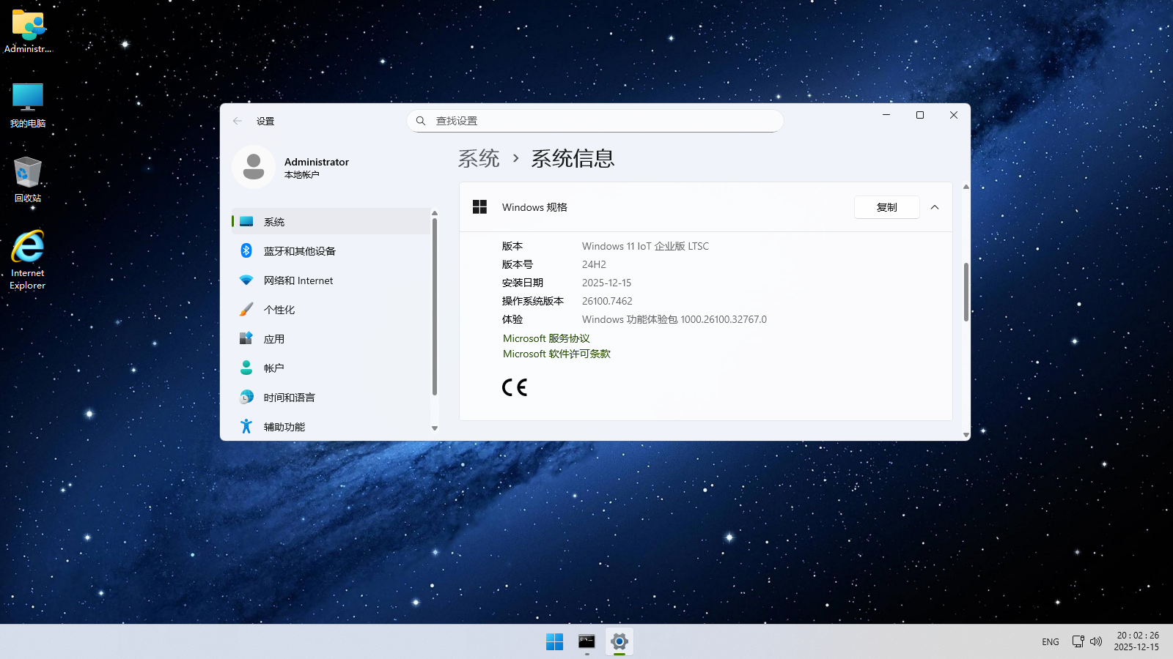The height and width of the screenshot is (659, 1173).
Task: Click the Windows 功能体验包 value
Action: coord(674,319)
